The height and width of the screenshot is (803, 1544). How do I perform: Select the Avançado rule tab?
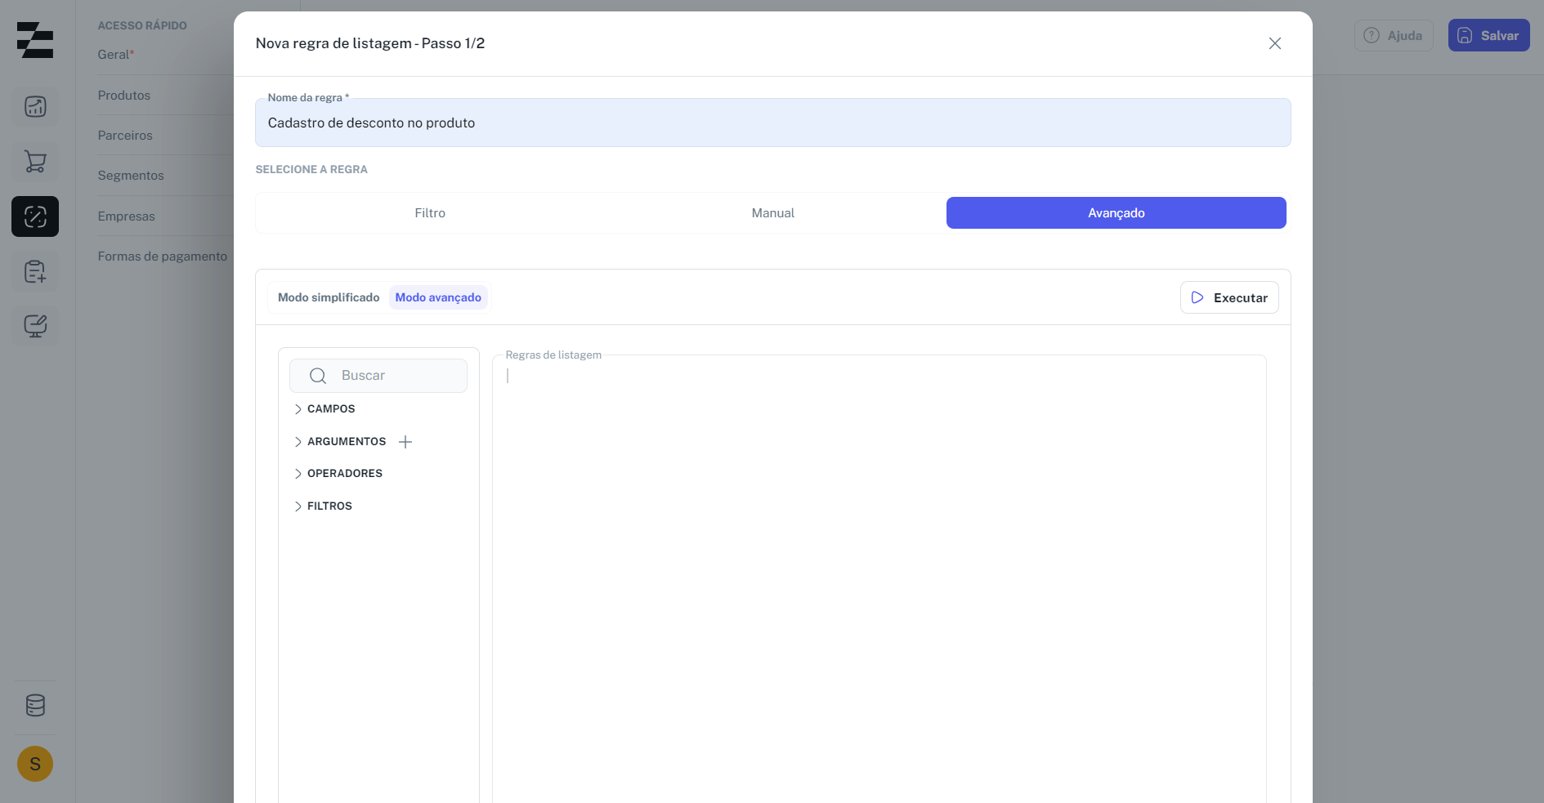pyautogui.click(x=1117, y=213)
